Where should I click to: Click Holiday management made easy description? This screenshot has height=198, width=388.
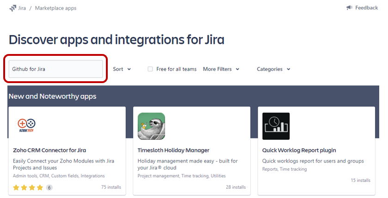tap(188, 164)
